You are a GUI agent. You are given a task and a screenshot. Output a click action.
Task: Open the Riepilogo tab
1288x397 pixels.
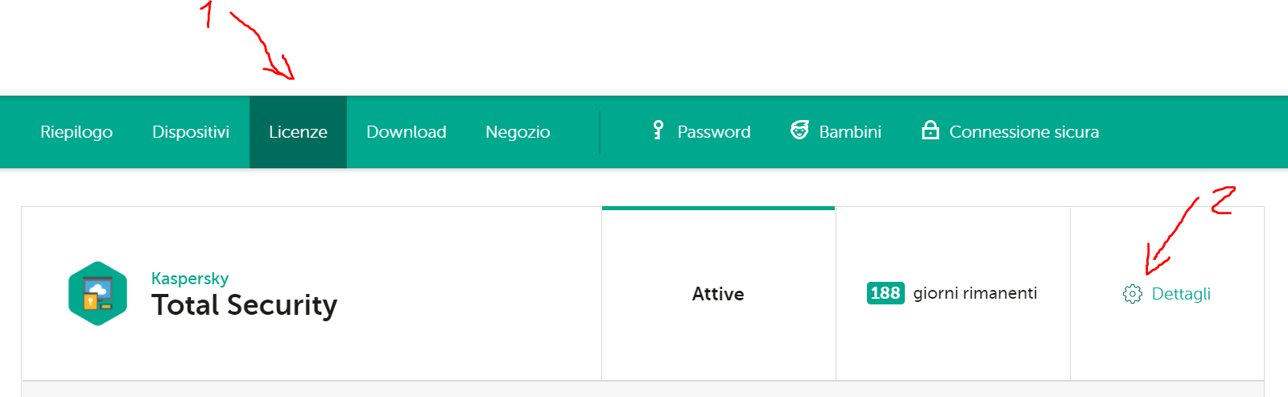point(76,132)
